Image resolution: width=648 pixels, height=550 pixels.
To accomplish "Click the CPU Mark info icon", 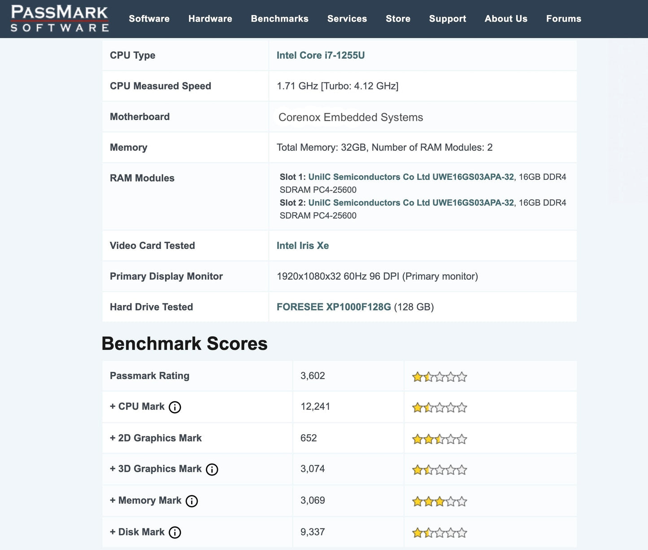I will pos(175,407).
